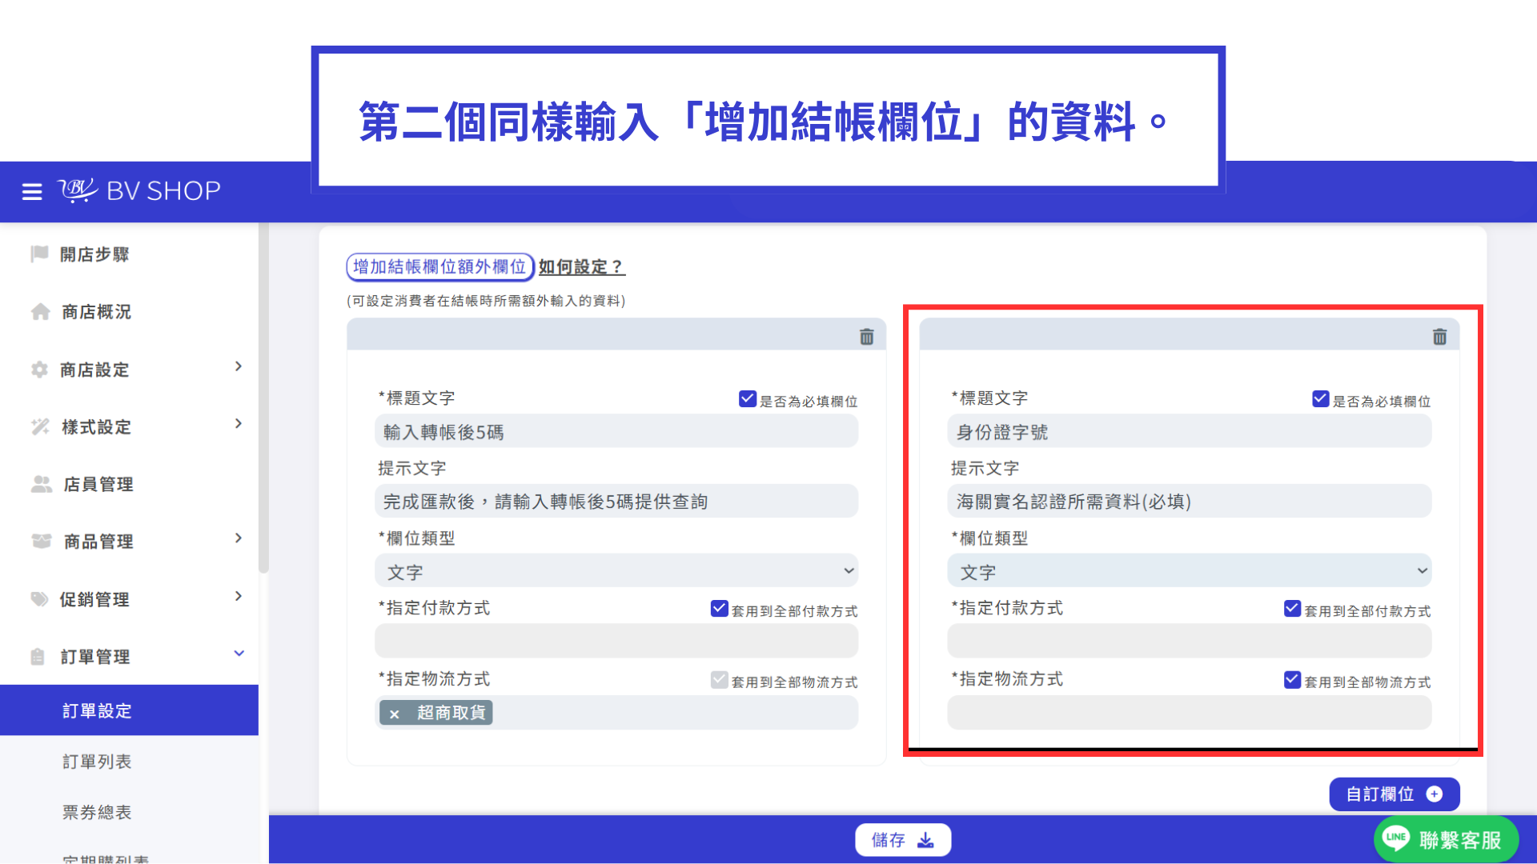The height and width of the screenshot is (864, 1537).
Task: Click the 促銷管理 tag icon
Action: click(39, 599)
